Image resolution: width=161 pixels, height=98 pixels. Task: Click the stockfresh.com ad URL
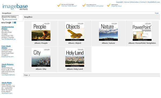click(7, 93)
